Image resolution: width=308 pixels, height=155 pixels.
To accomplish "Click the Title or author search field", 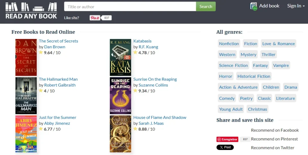I will tap(130, 7).
